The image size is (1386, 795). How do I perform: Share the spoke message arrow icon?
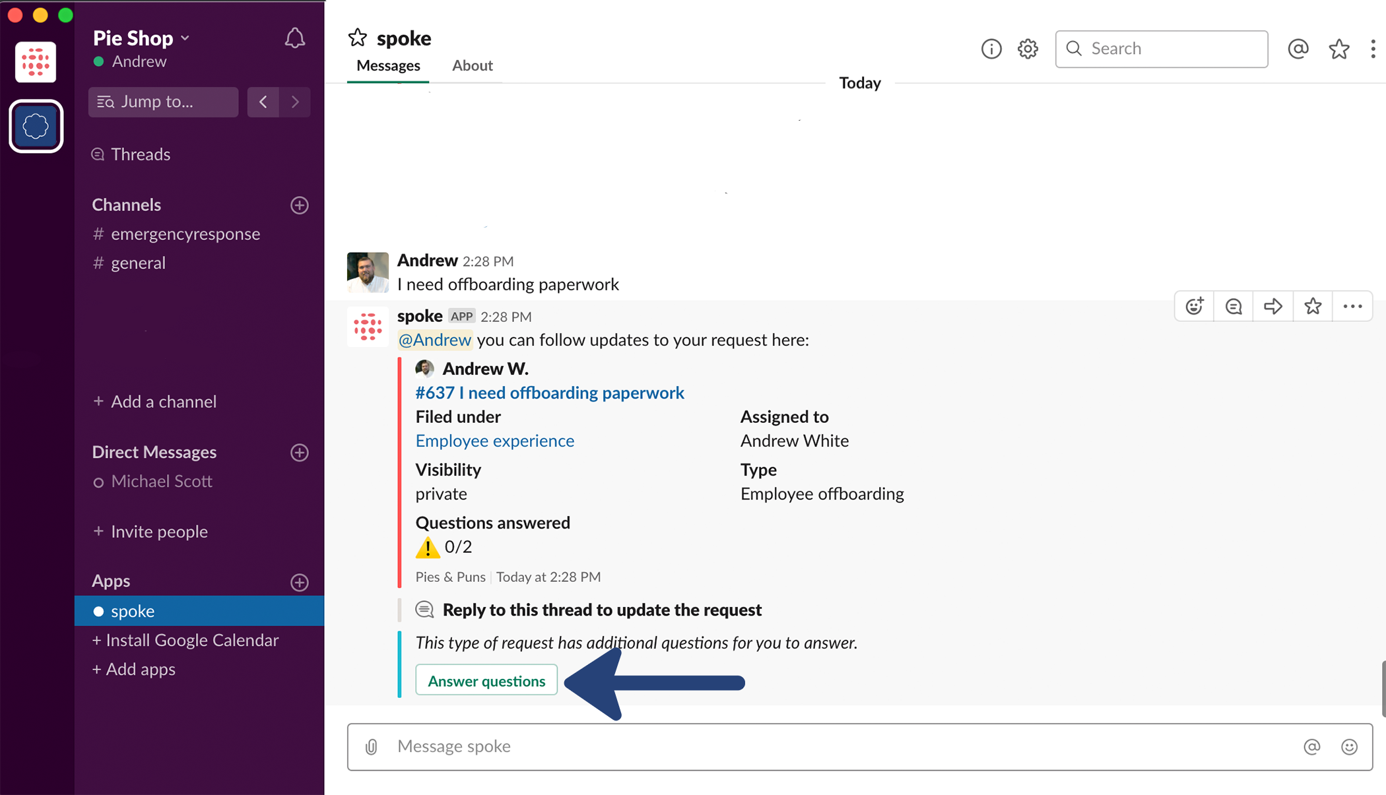[1273, 306]
